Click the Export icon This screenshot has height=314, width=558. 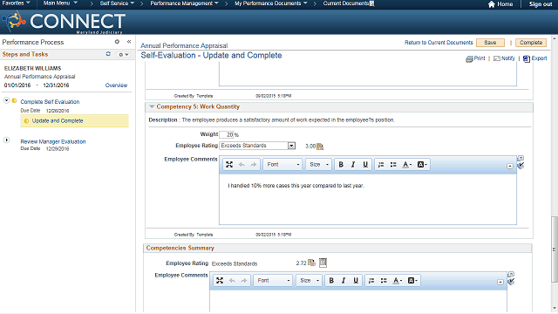pyautogui.click(x=534, y=58)
